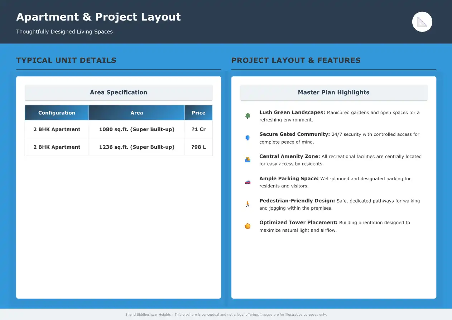Click the Master Plan Highlights heading

(333, 92)
